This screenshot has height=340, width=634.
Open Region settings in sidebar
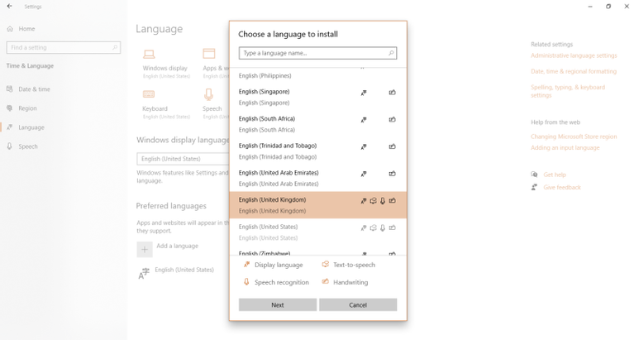(x=27, y=108)
